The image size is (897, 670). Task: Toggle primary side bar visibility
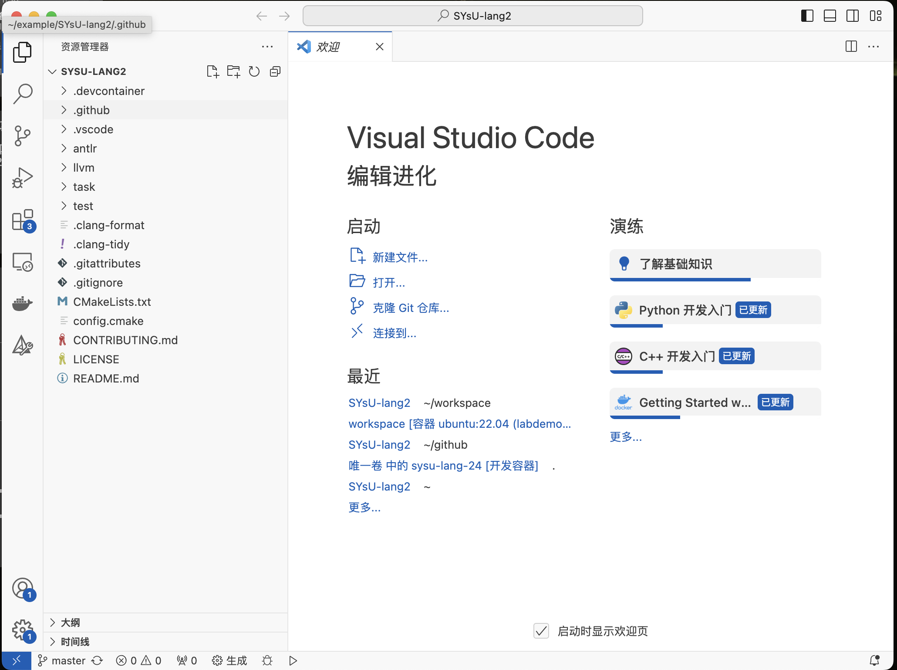tap(807, 16)
